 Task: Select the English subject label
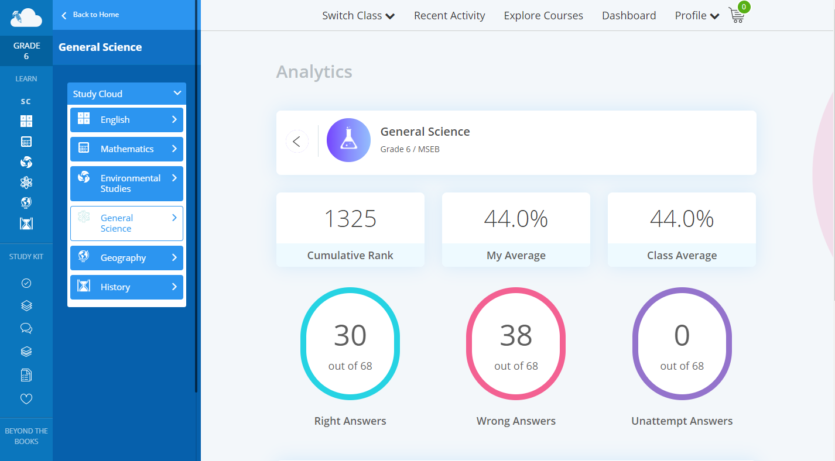(x=115, y=119)
